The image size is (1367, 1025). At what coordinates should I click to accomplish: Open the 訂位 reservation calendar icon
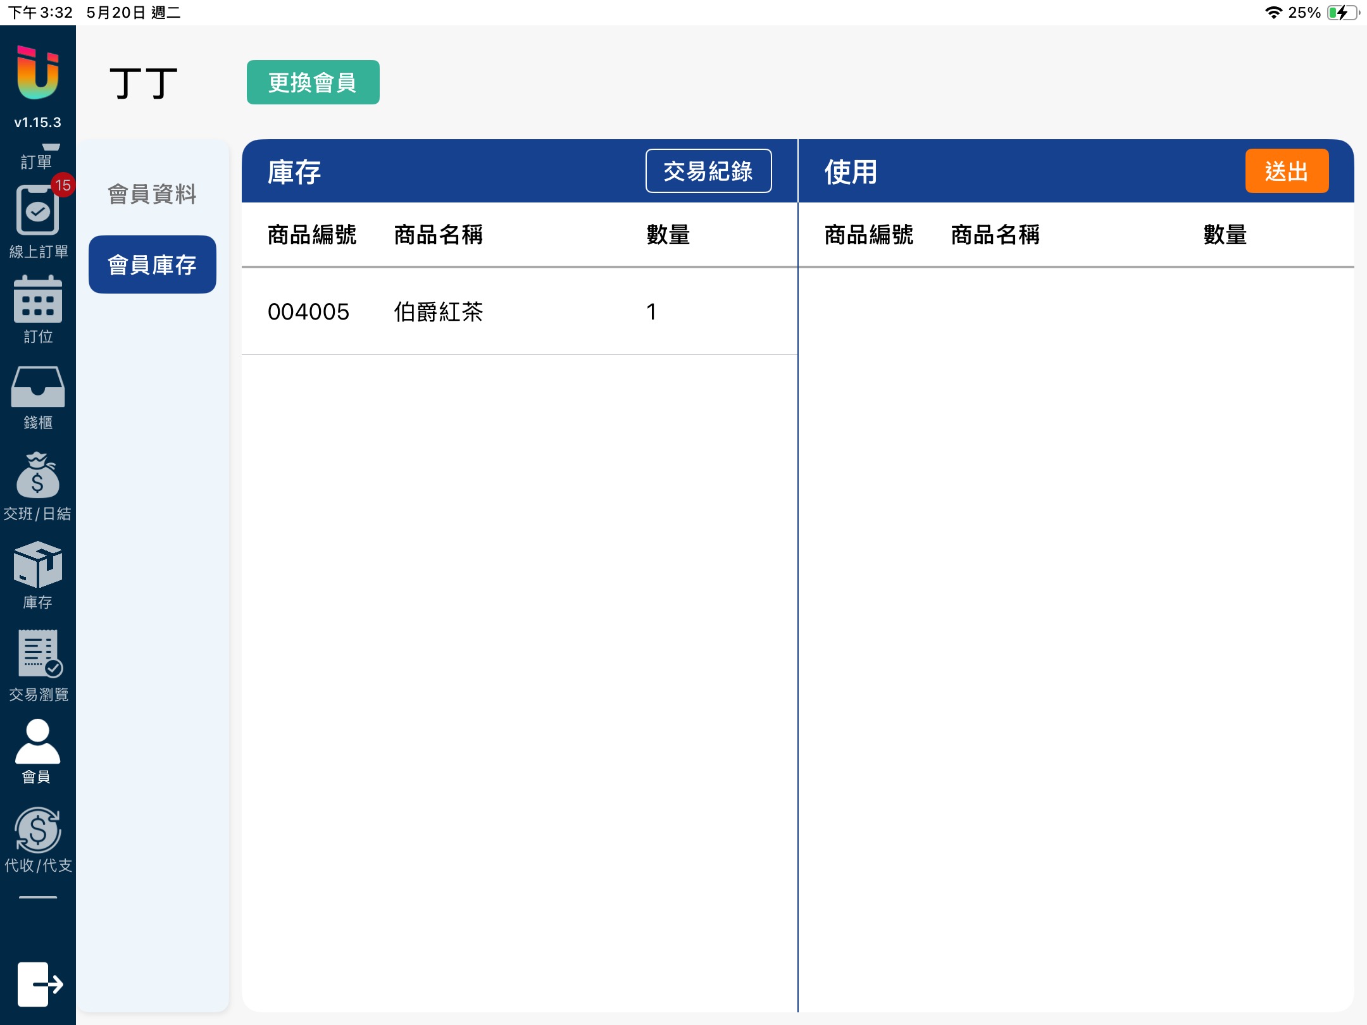click(37, 300)
